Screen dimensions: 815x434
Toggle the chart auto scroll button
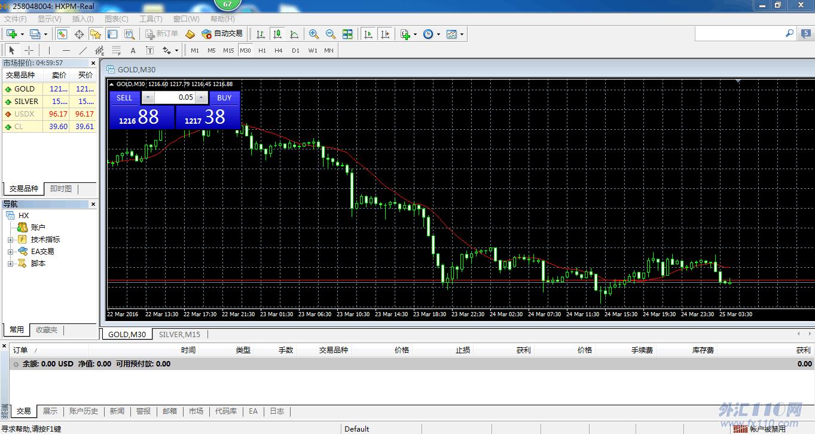click(368, 34)
